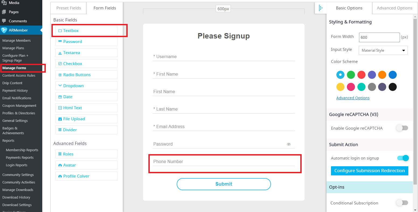Click Configure Submission Redirection button
The width and height of the screenshot is (418, 212).
click(370, 171)
